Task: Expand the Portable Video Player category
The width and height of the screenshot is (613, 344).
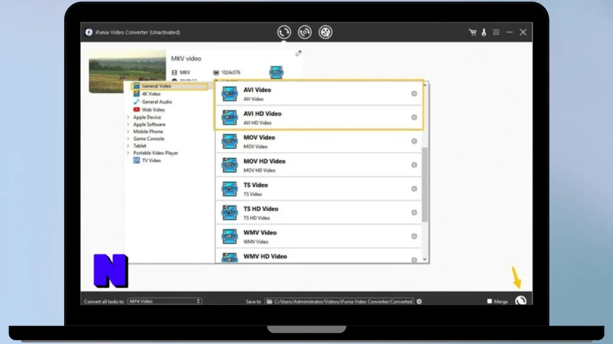Action: pos(128,153)
